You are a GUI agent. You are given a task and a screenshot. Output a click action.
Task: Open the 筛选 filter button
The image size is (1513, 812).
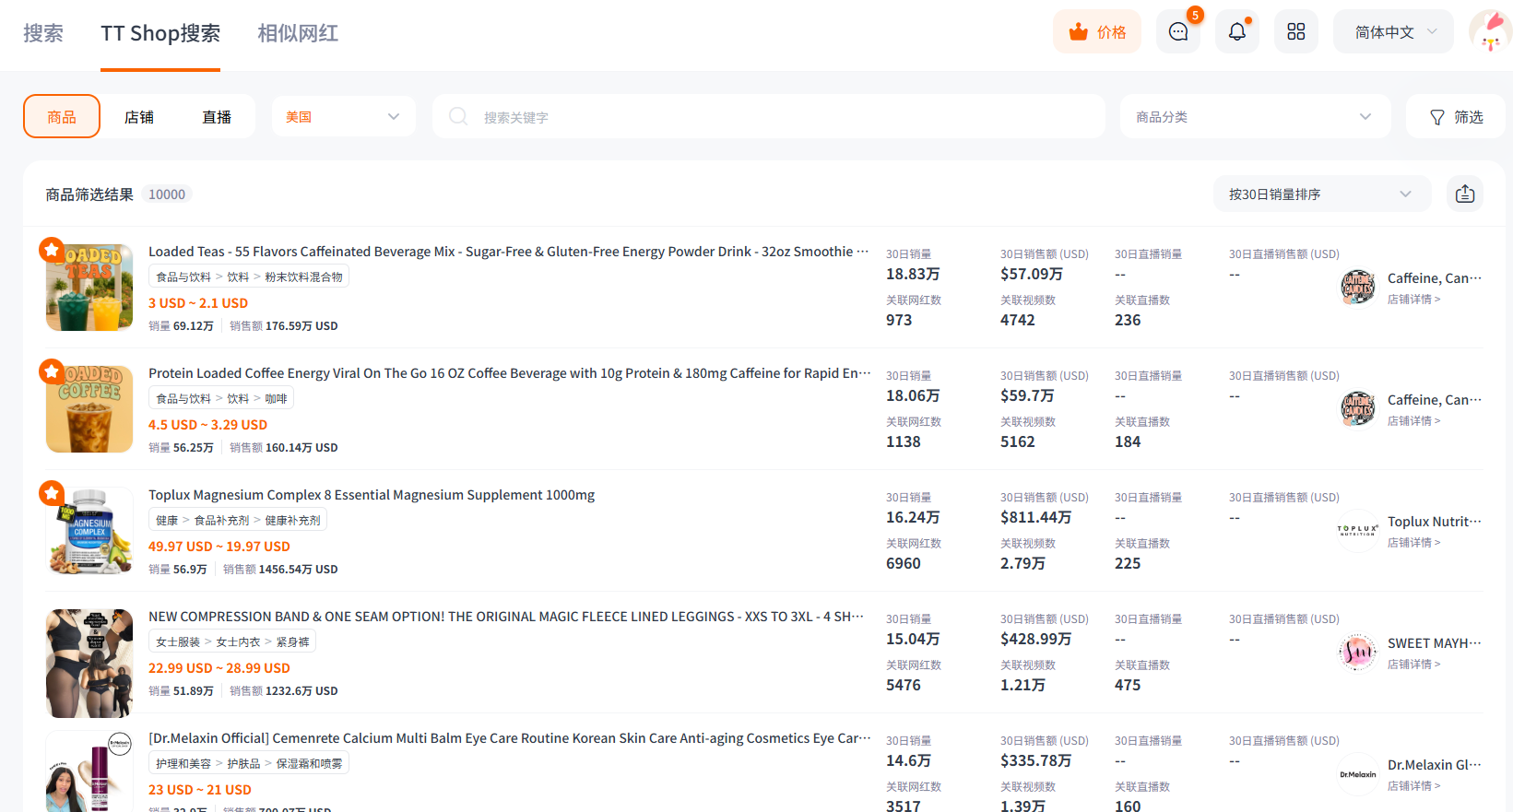(1456, 117)
